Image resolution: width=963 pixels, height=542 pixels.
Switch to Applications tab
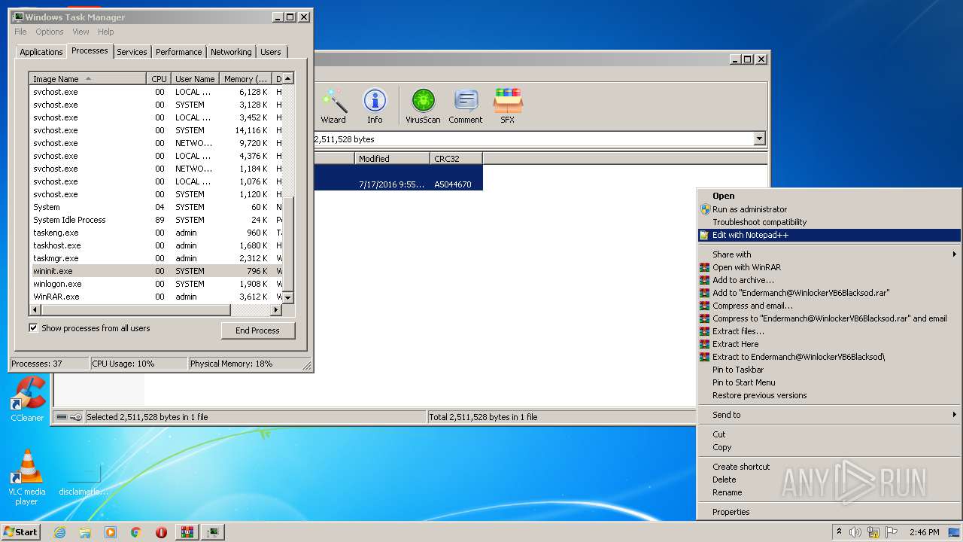[41, 52]
